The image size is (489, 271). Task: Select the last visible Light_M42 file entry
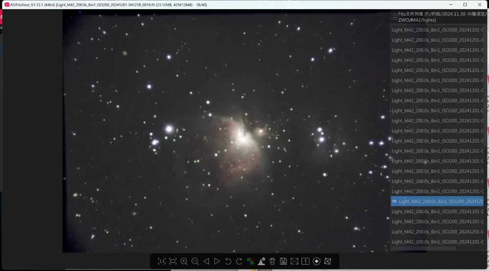coord(437,242)
